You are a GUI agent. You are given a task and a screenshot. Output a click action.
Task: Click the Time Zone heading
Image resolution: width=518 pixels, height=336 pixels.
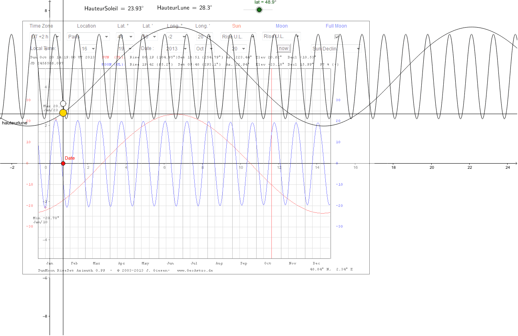click(41, 26)
